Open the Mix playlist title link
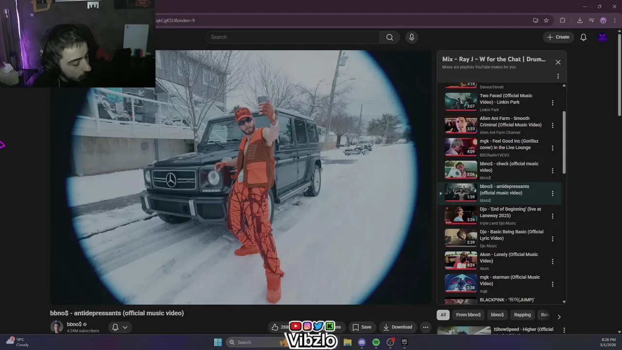This screenshot has height=350, width=622. 494,59
